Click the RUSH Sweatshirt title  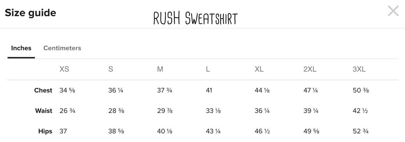(x=195, y=18)
